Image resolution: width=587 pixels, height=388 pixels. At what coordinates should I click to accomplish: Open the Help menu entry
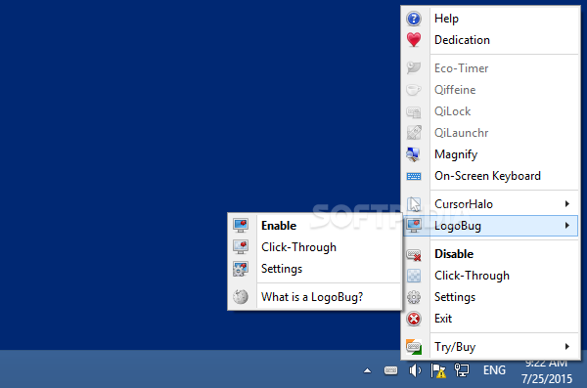pos(491,19)
